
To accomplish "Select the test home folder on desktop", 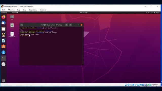I will (12, 17).
